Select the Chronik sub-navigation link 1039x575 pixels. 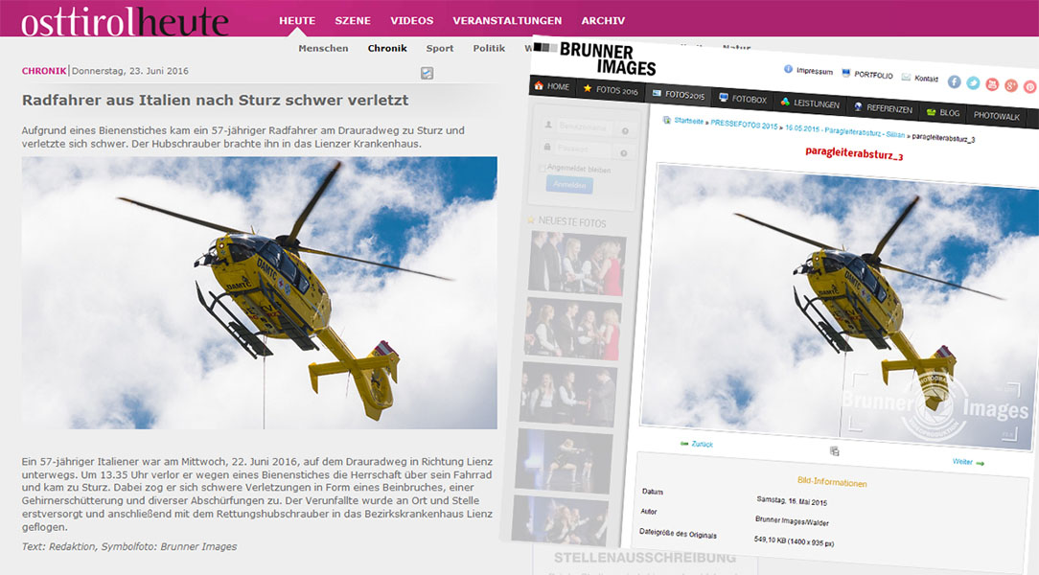(x=387, y=48)
